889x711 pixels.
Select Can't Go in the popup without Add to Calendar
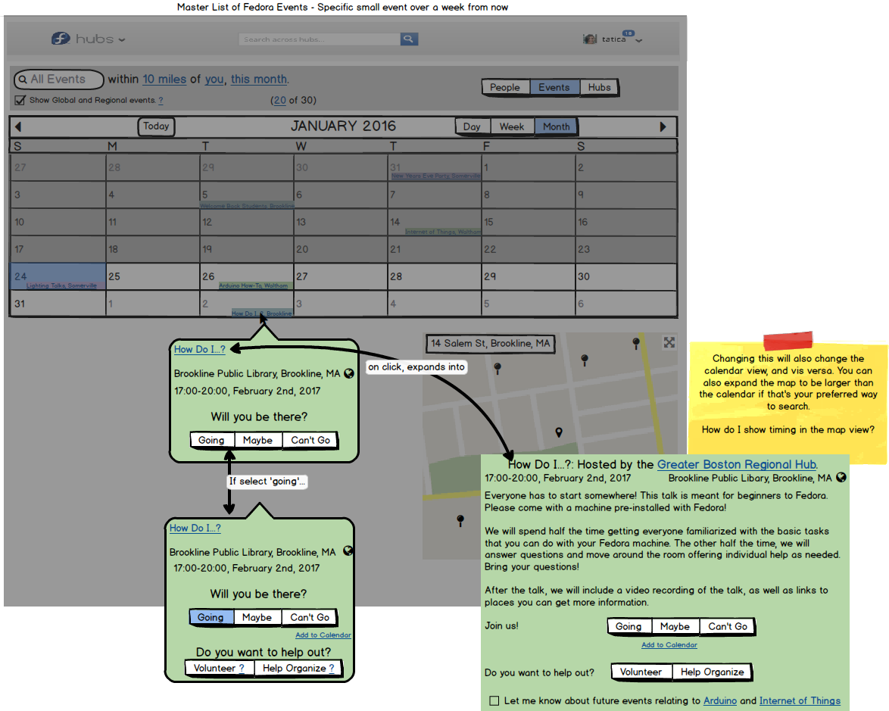[310, 440]
